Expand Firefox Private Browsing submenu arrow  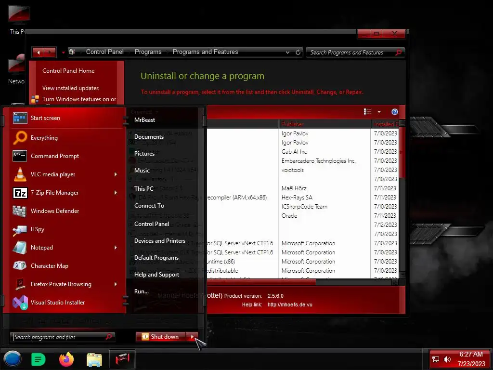coord(116,284)
